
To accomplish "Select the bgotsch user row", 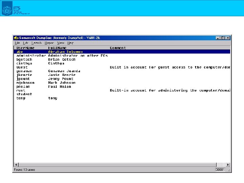I will (122, 59).
